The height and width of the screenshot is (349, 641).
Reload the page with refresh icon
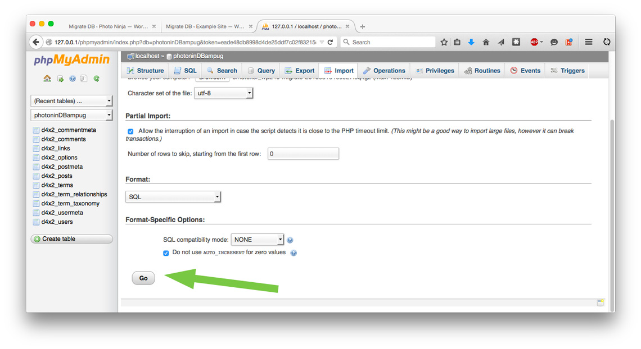point(330,42)
